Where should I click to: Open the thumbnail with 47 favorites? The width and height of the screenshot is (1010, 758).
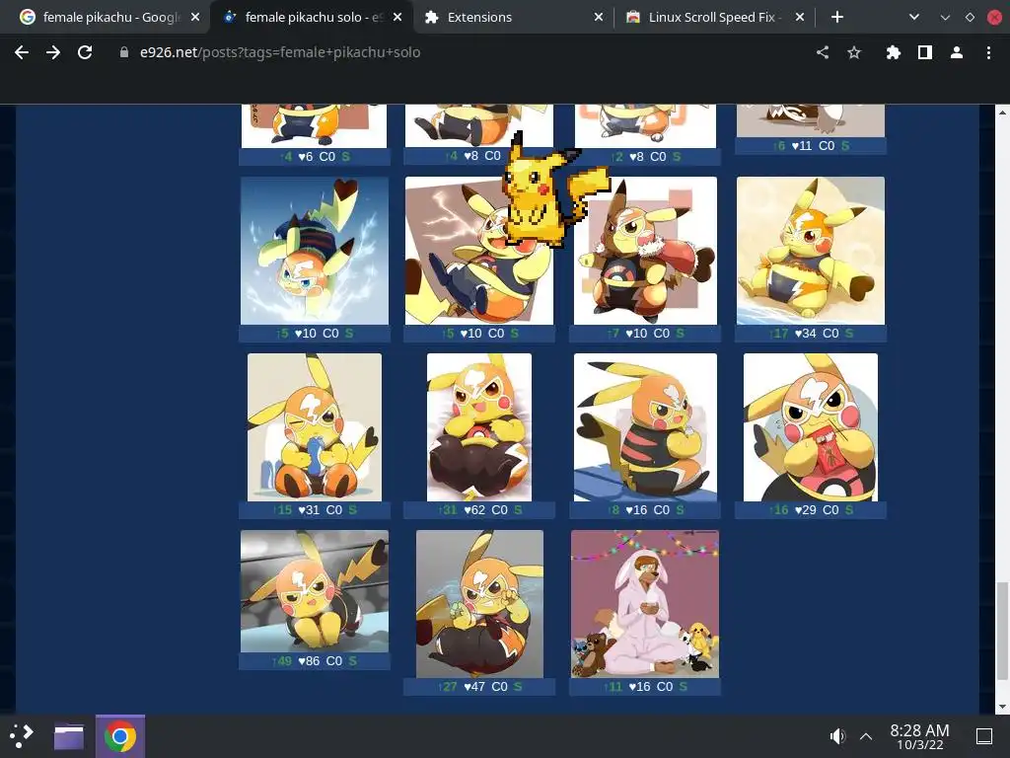click(x=479, y=604)
